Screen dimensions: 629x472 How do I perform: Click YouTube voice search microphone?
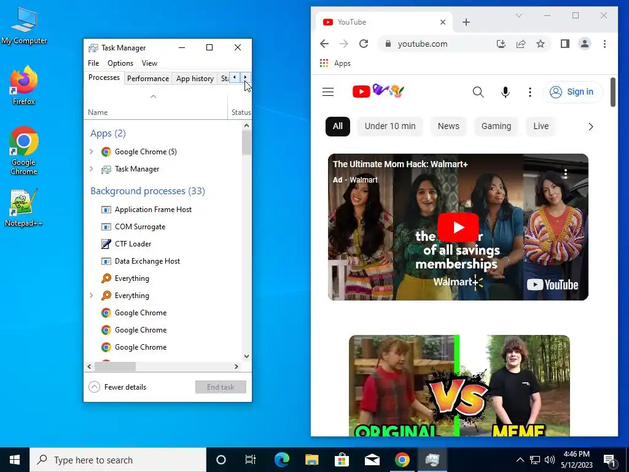point(506,92)
